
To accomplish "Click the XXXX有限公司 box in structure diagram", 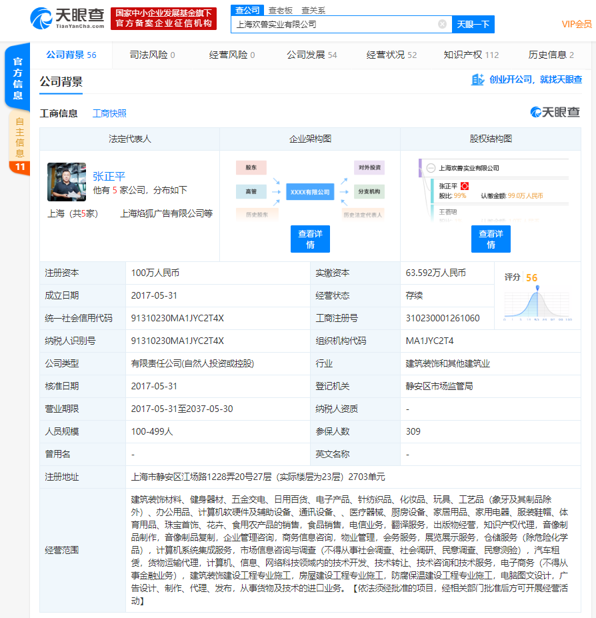I will coord(310,192).
